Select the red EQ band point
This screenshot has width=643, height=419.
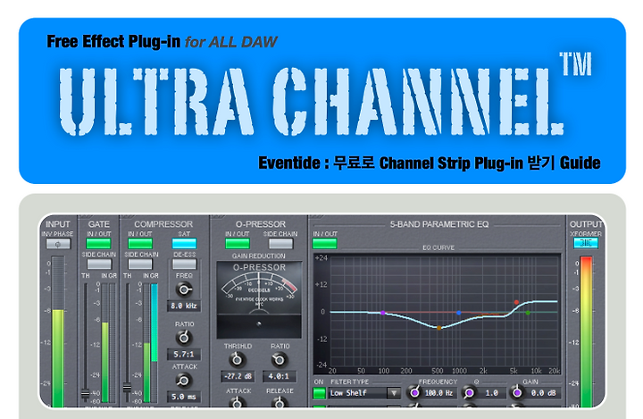[x=516, y=302]
